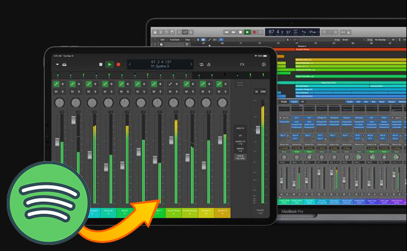Toggle the Output filter in MacBook mixer
The image size is (407, 251).
(x=391, y=102)
